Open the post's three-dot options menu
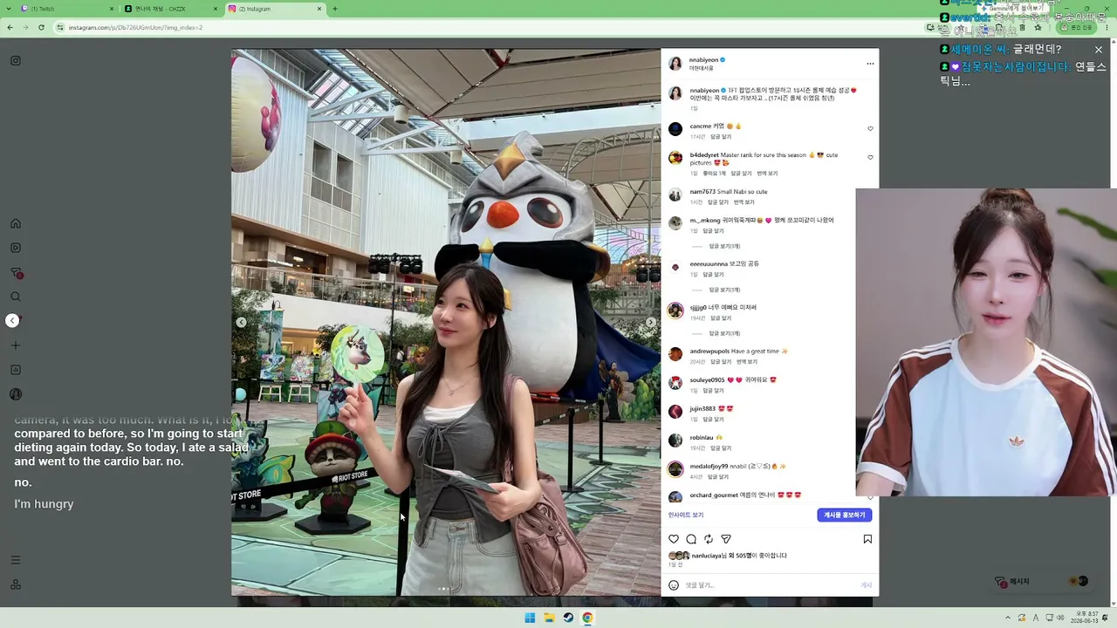1117x628 pixels. click(870, 64)
